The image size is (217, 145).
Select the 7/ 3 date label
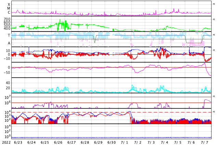click(151, 143)
